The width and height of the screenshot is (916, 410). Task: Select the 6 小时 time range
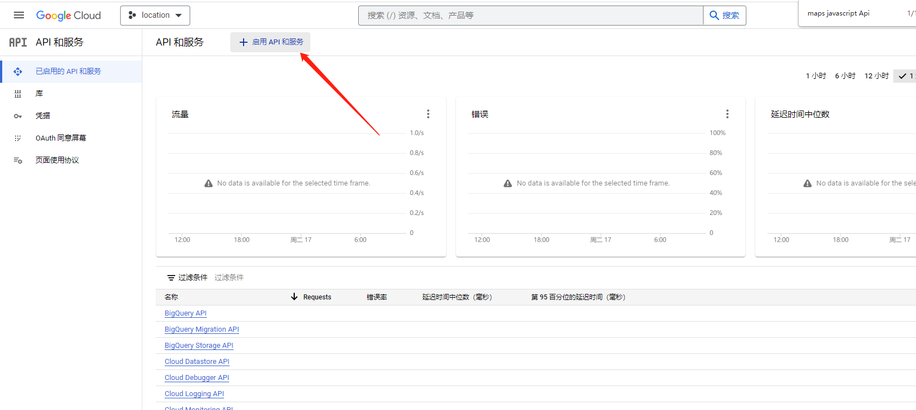(x=845, y=76)
